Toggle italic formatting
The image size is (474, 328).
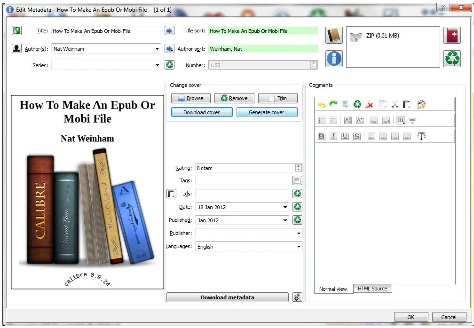(x=333, y=136)
